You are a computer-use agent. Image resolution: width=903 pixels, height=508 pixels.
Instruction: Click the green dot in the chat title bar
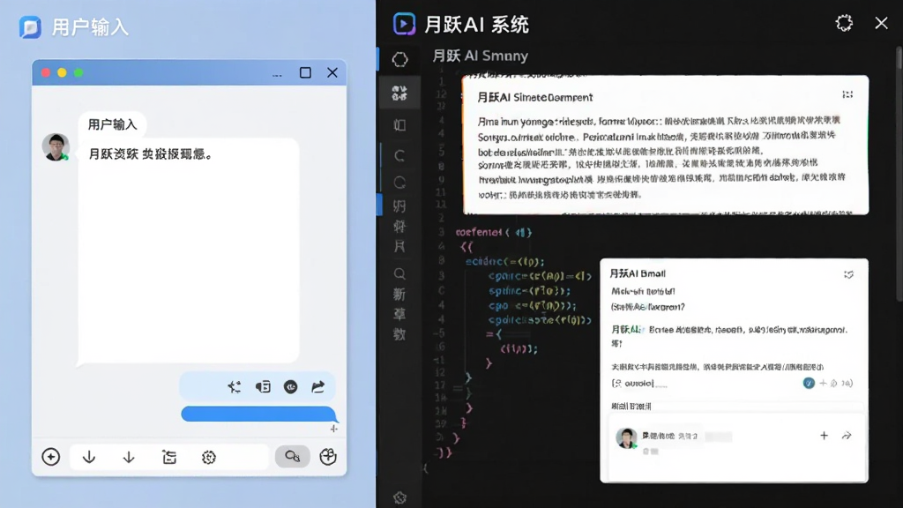click(78, 72)
